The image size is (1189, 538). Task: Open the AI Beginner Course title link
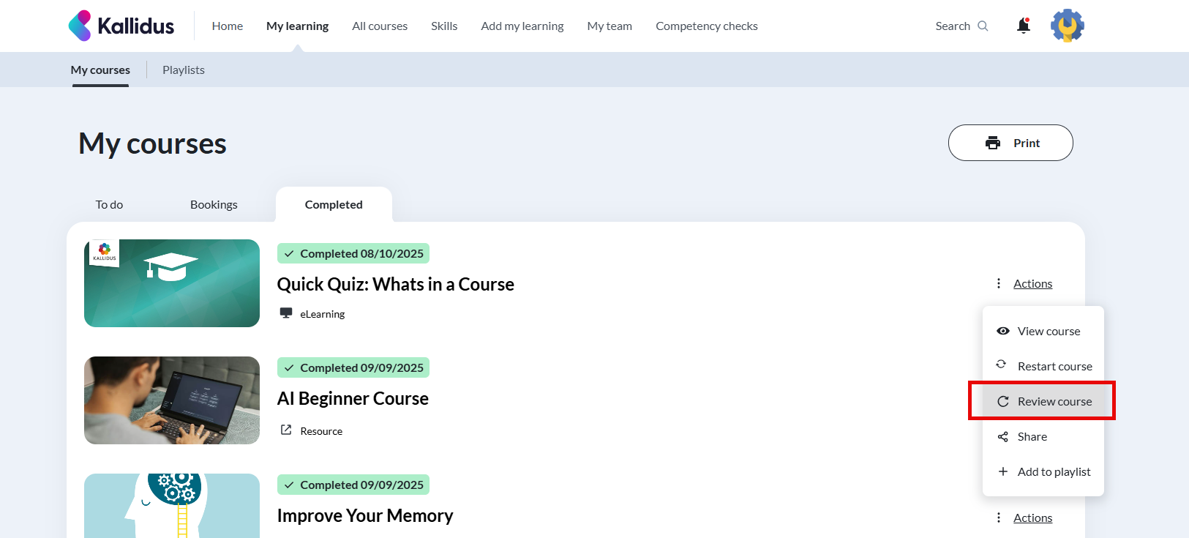(x=353, y=399)
